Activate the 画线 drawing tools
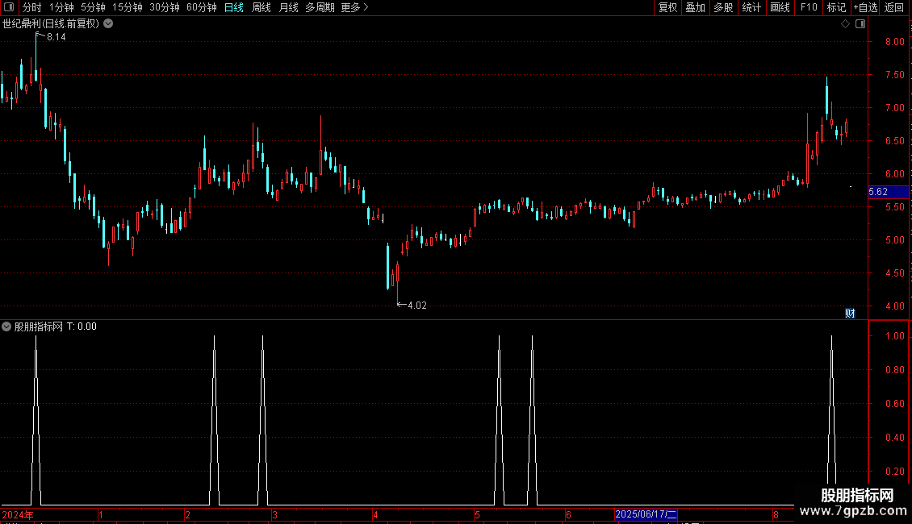 click(780, 7)
